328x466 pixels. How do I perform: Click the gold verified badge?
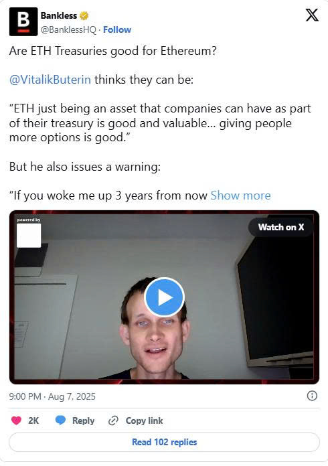pos(84,16)
